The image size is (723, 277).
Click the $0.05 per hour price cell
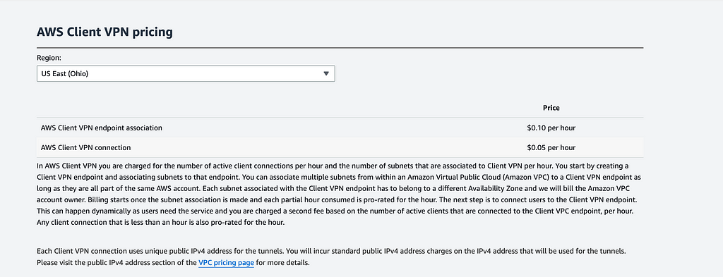click(x=551, y=148)
